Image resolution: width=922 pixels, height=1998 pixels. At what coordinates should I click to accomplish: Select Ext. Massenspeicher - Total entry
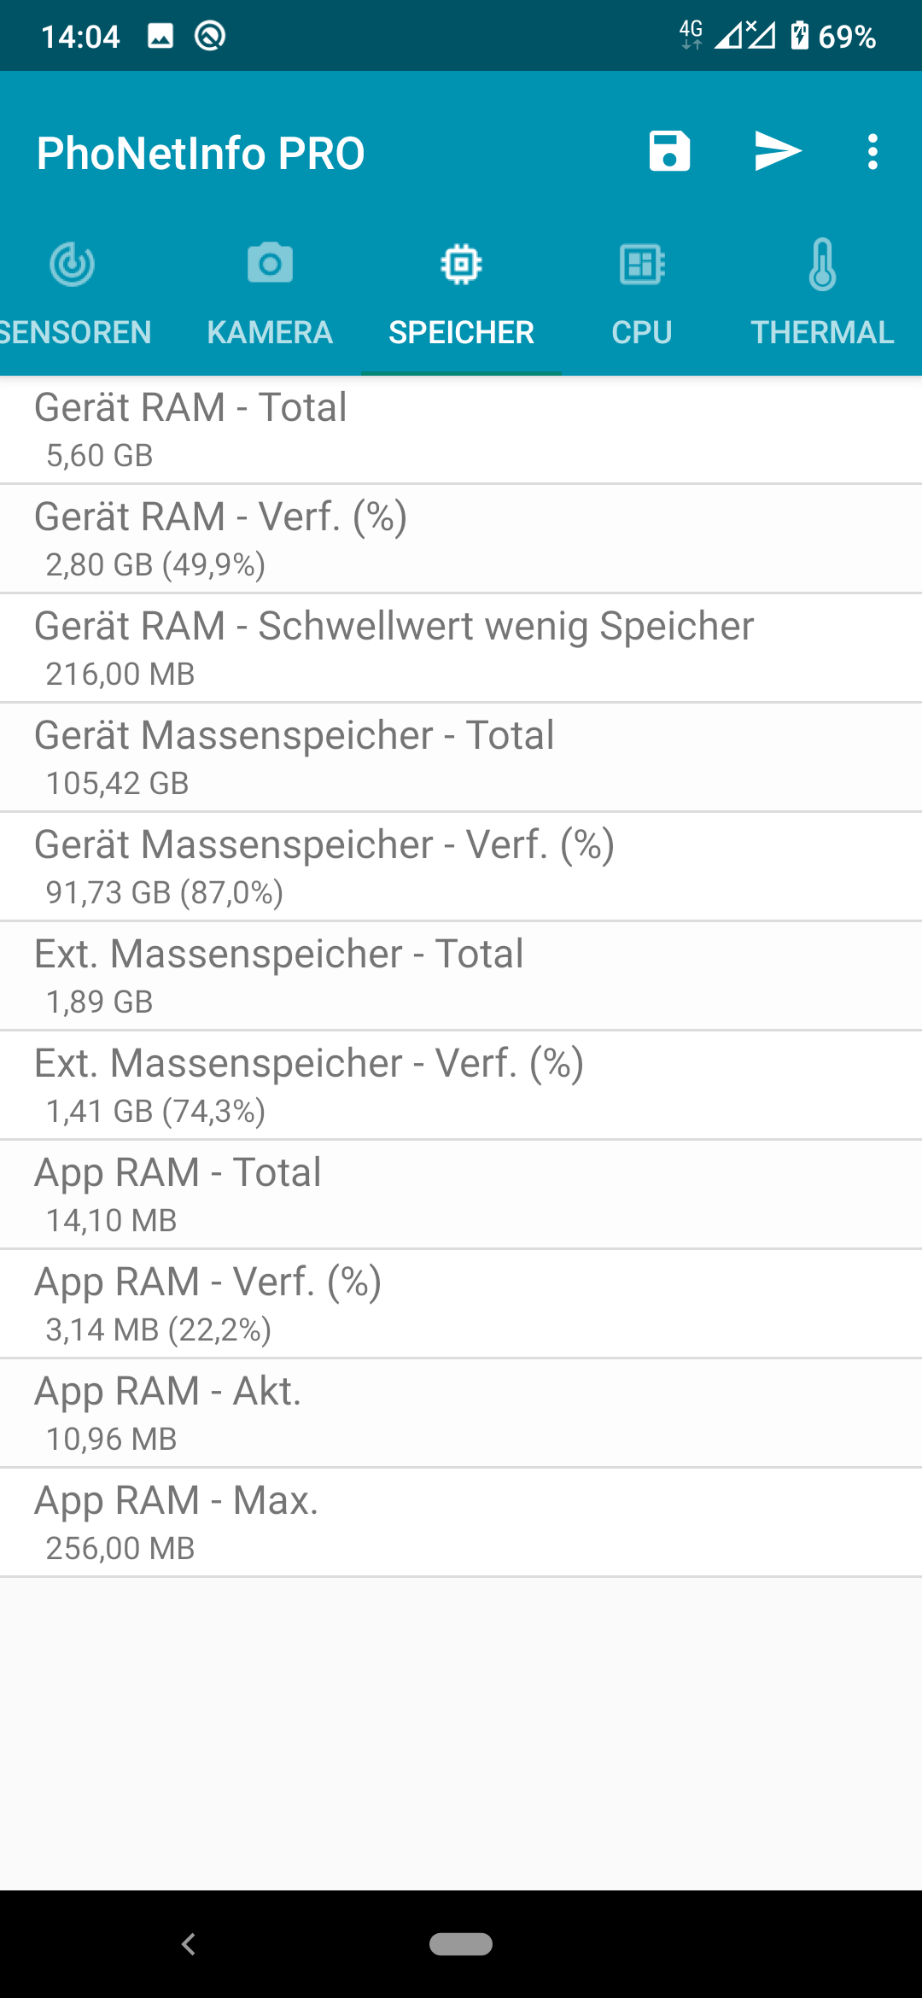coord(461,976)
